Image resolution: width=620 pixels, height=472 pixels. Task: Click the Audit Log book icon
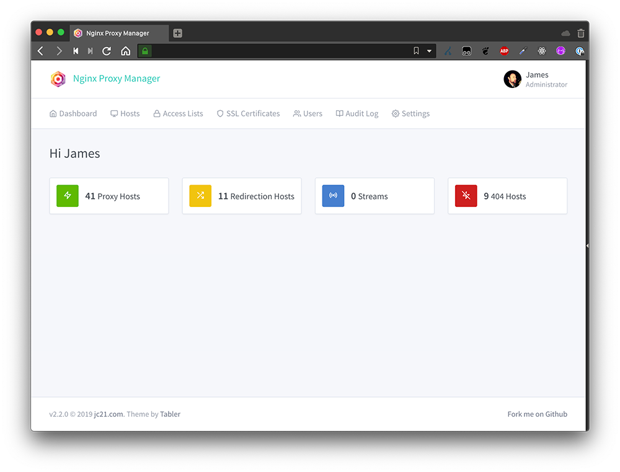(339, 113)
